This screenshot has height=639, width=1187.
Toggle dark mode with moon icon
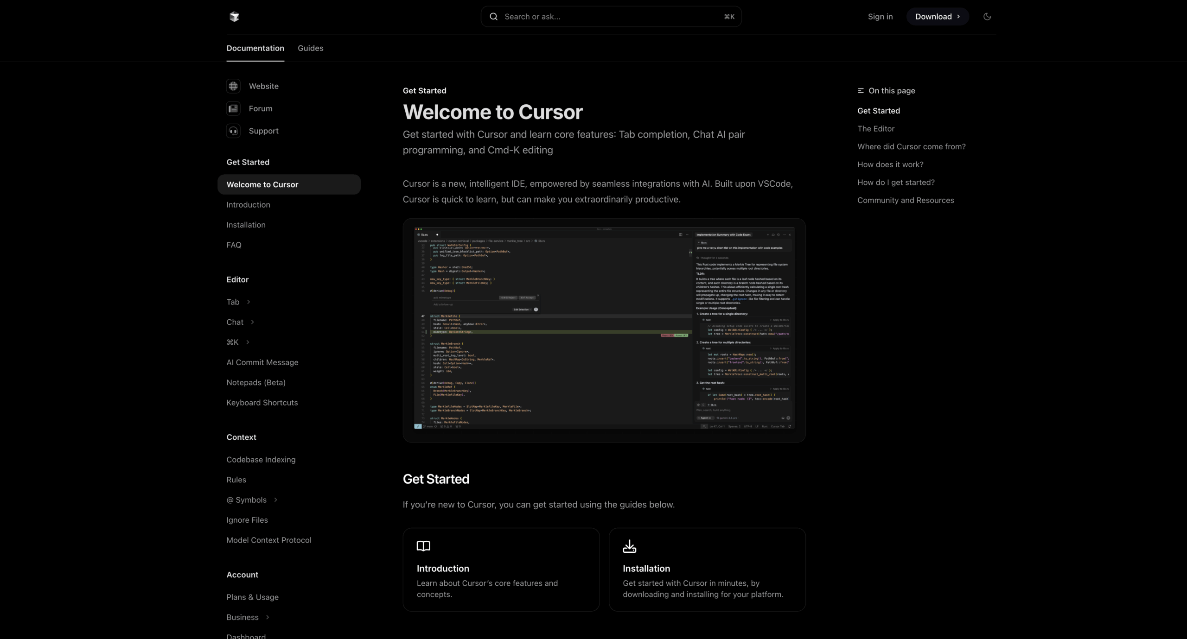[x=987, y=17]
